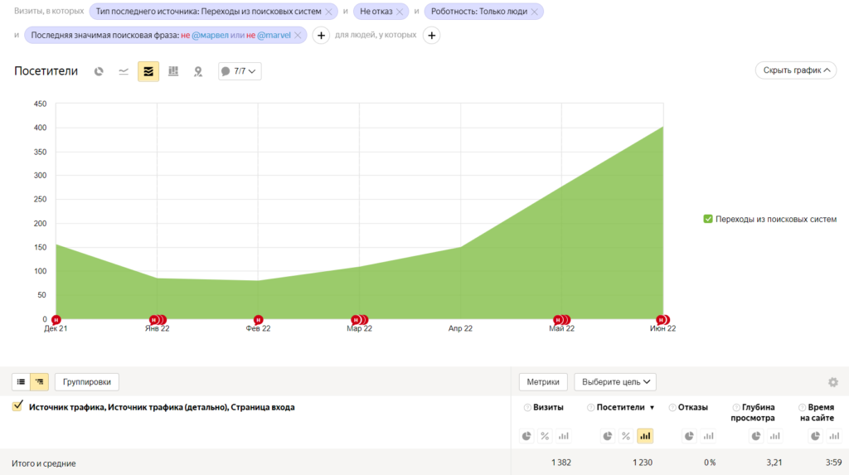Image resolution: width=849 pixels, height=475 pixels.
Task: Toggle active bar chart for Посетители column
Action: coord(645,436)
